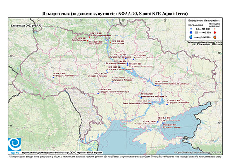
Task: Select the blue marker labeled 8.67 МВт
Action: pyautogui.click(x=112, y=81)
